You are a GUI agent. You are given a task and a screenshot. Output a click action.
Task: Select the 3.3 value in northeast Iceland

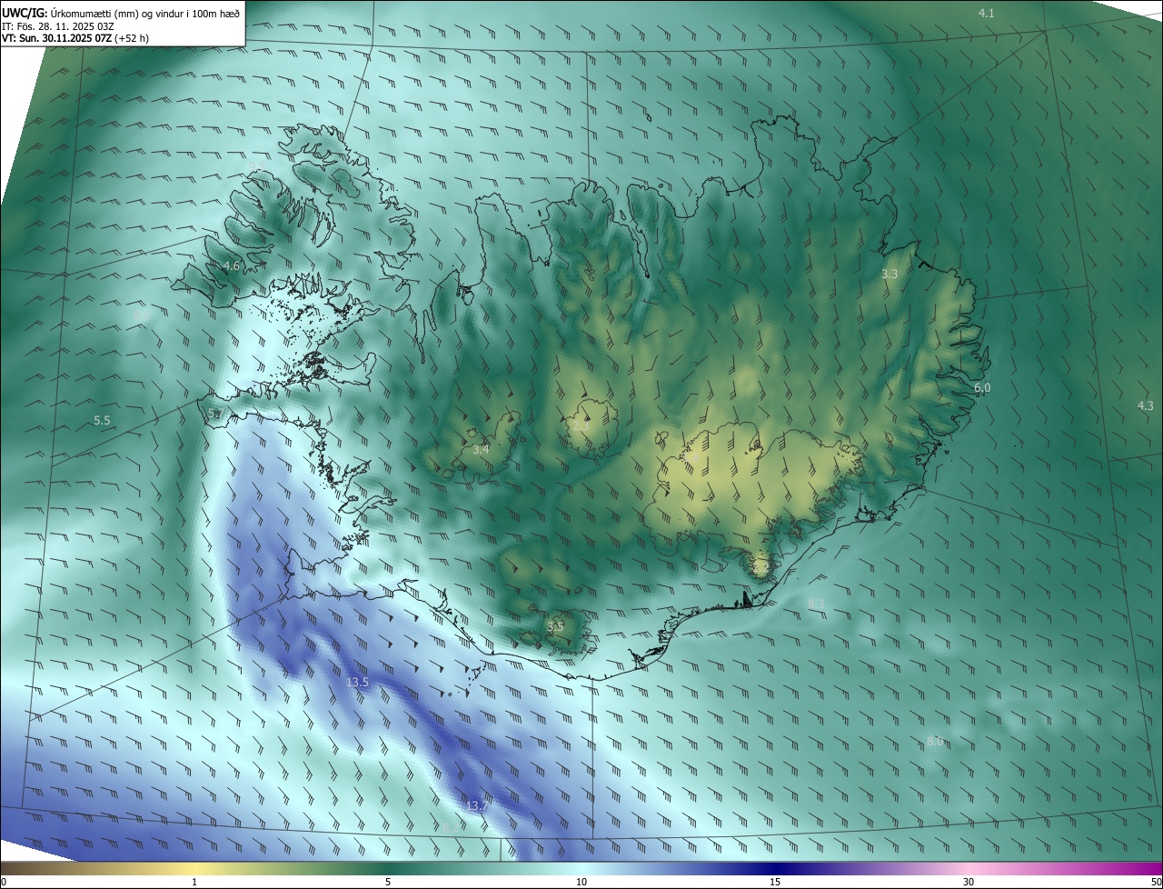point(890,274)
